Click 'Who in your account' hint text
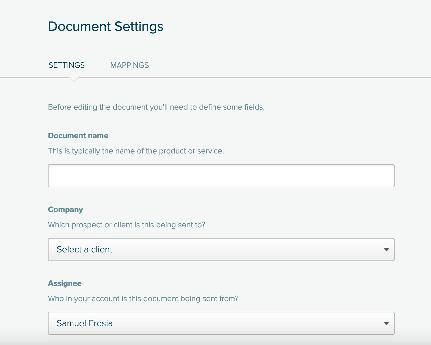 point(143,299)
